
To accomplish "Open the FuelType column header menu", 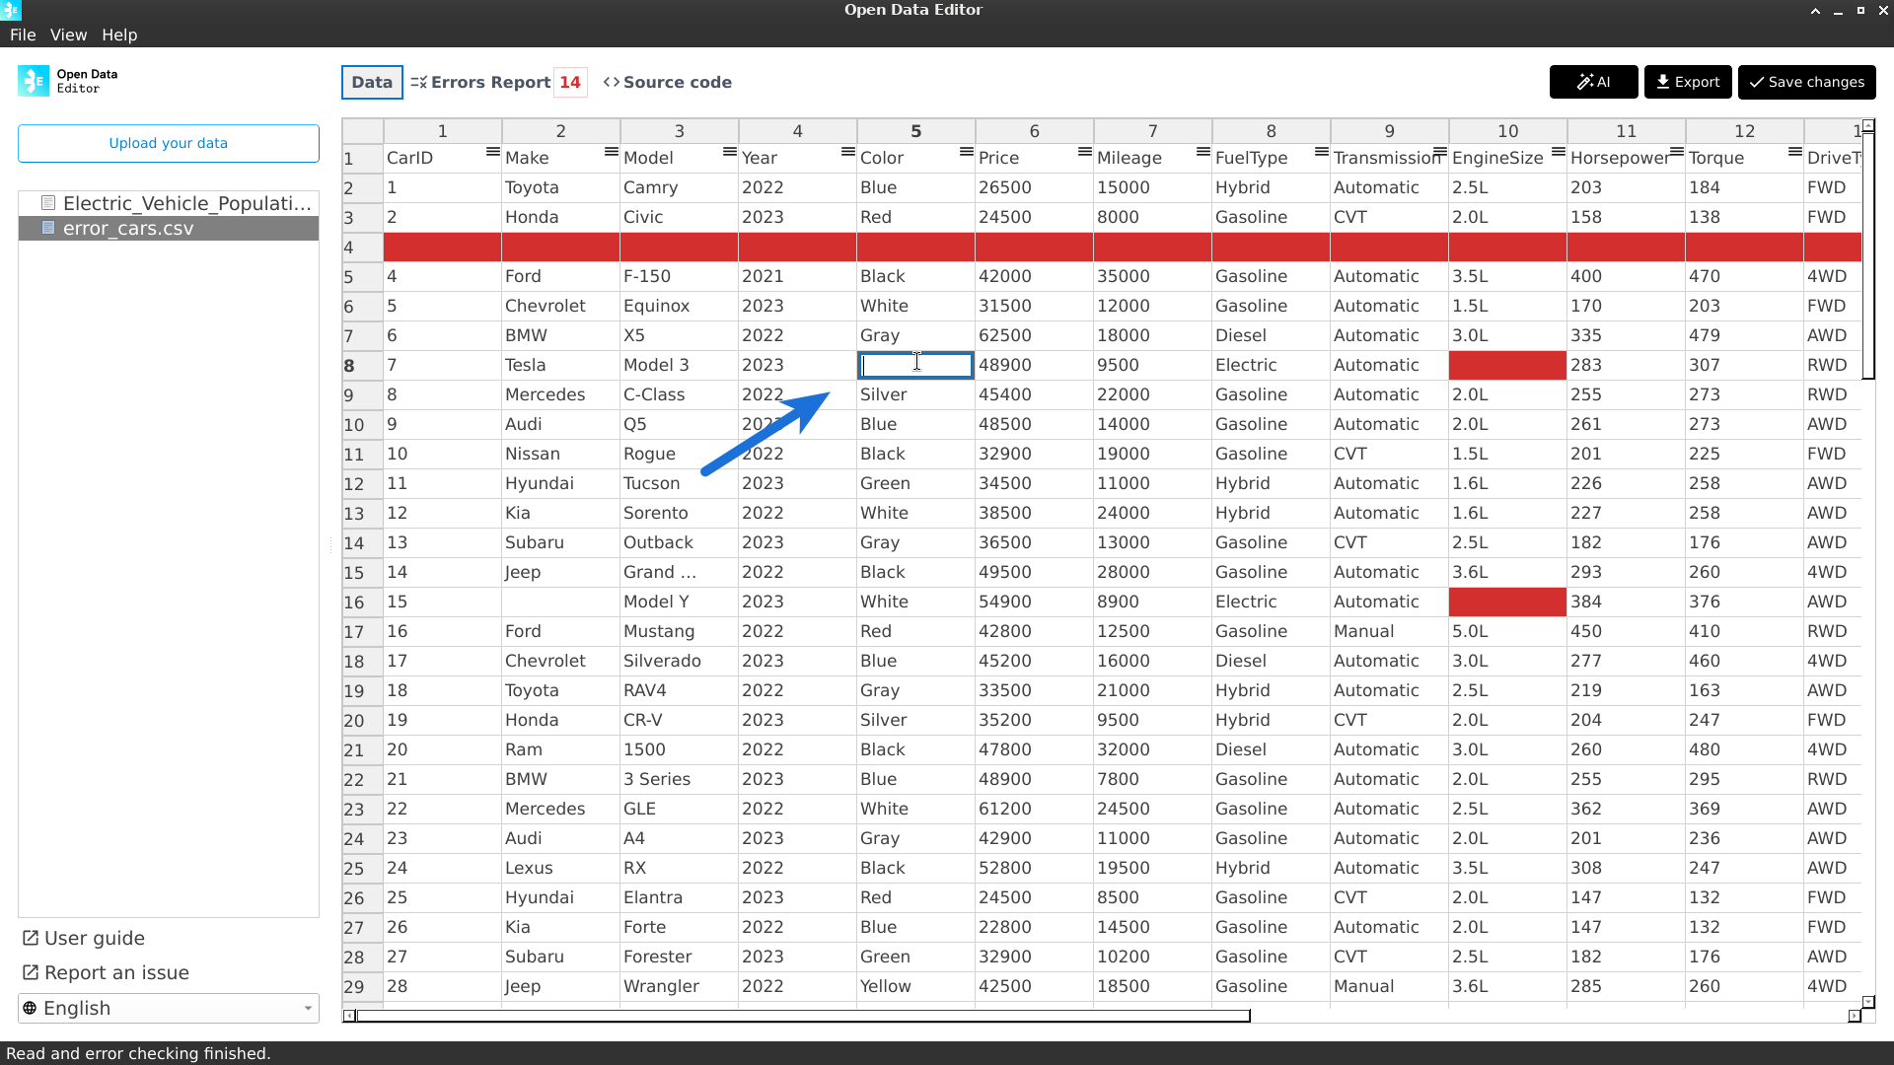I will [x=1320, y=151].
